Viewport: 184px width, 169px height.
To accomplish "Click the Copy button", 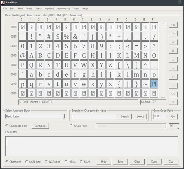I will coord(154,162).
